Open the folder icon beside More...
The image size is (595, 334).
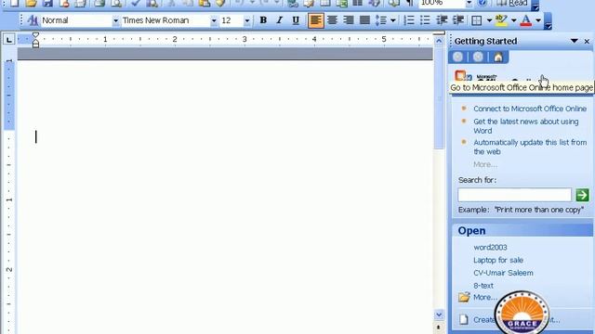(x=464, y=297)
